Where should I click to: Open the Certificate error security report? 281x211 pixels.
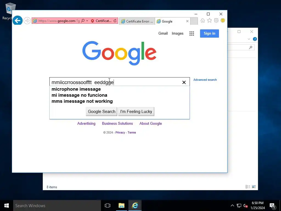[101, 21]
